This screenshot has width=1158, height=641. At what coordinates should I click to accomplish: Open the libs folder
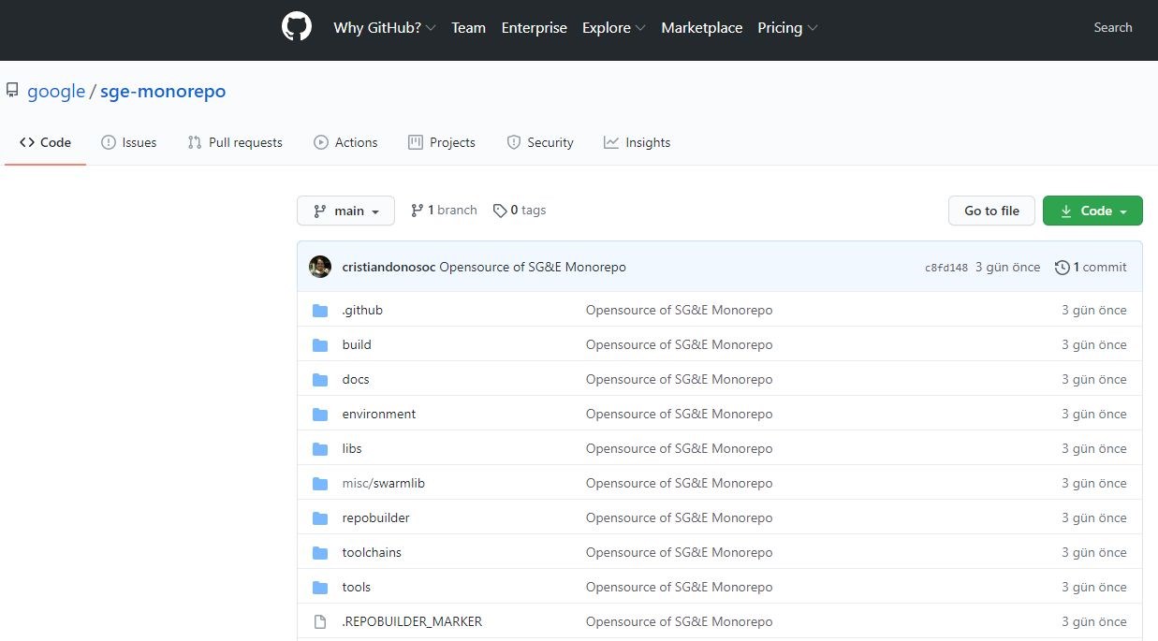click(352, 448)
